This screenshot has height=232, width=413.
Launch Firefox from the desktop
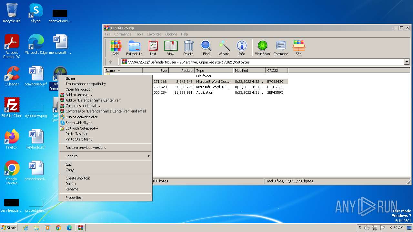[12, 139]
